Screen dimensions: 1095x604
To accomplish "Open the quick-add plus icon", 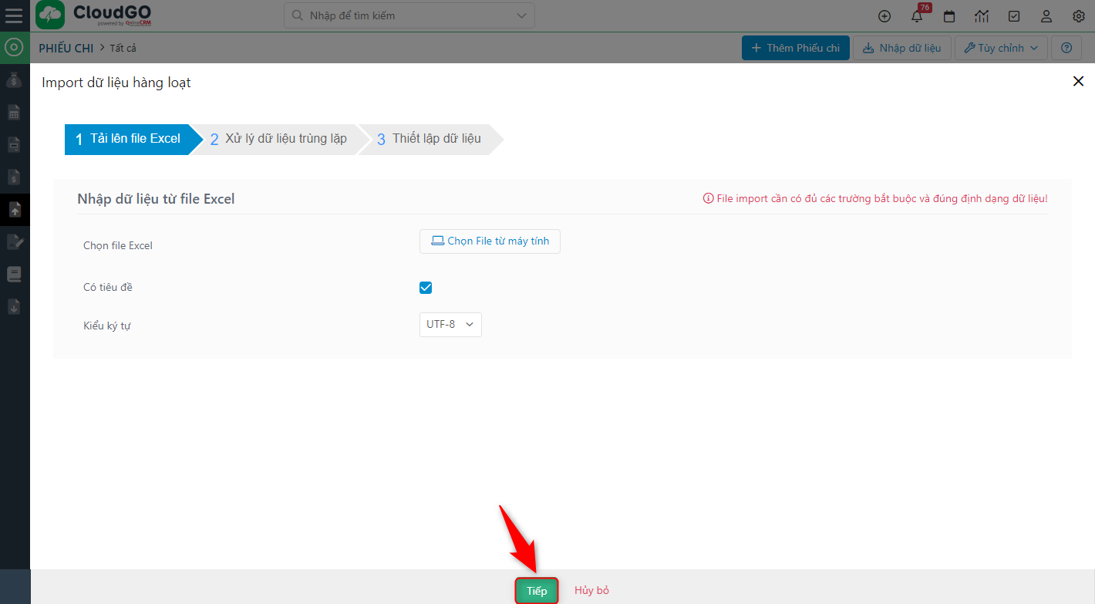I will pyautogui.click(x=884, y=15).
